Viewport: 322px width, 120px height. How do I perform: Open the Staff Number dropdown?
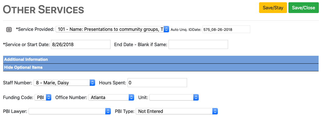tap(64, 83)
